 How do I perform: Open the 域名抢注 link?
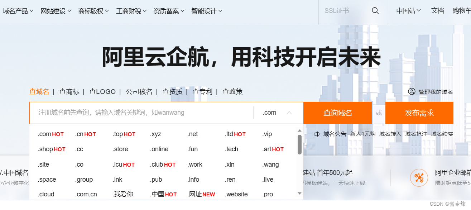click(x=416, y=134)
